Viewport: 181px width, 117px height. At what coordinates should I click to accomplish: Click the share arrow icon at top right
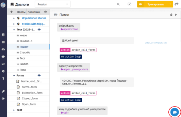176,4
